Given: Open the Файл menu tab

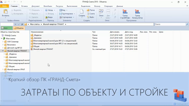Looking at the screenshot, I should pyautogui.click(x=4, y=6).
